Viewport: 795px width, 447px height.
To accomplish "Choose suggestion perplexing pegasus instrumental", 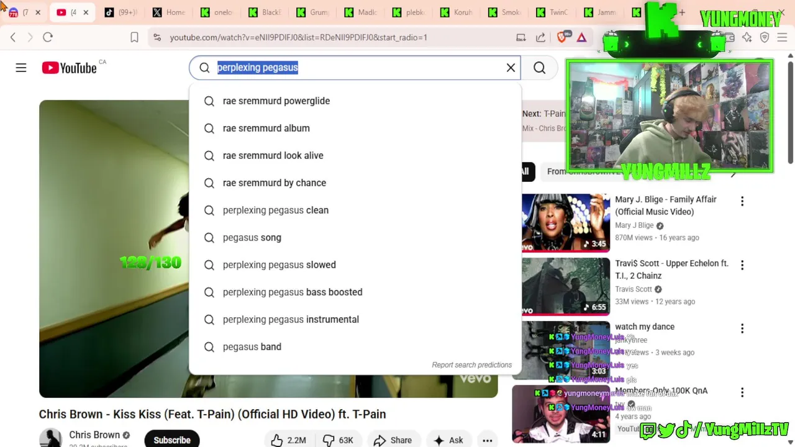I will point(355,319).
